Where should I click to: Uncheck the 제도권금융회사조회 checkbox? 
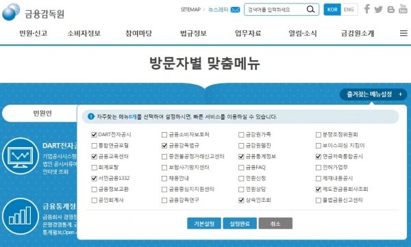[x=319, y=189]
